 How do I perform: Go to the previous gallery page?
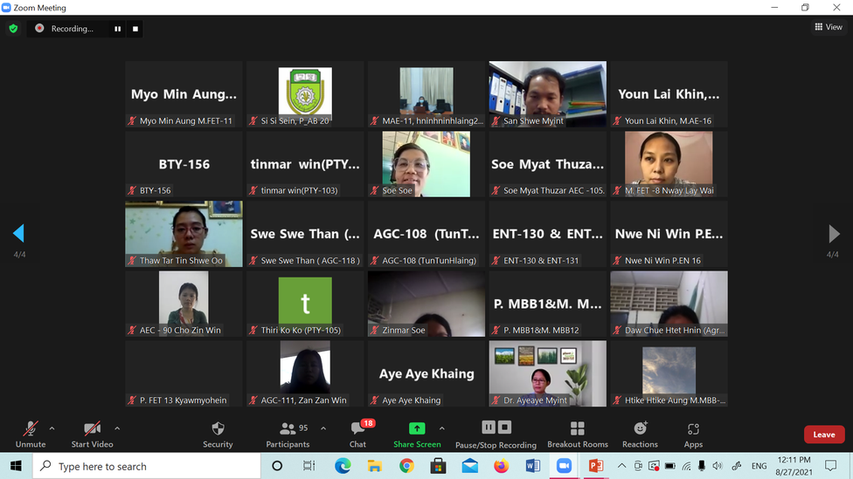click(x=18, y=233)
